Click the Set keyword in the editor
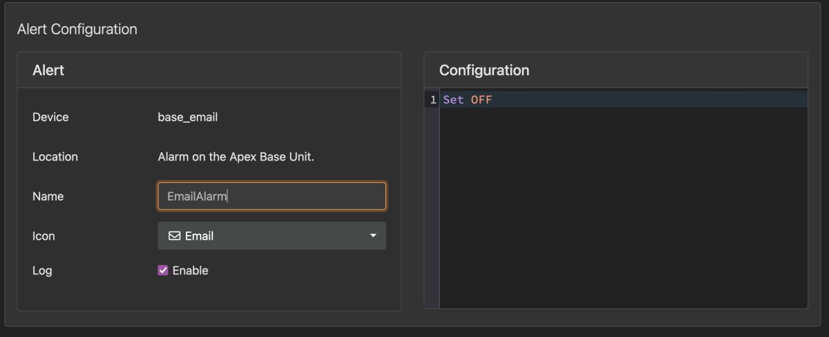 [x=454, y=100]
